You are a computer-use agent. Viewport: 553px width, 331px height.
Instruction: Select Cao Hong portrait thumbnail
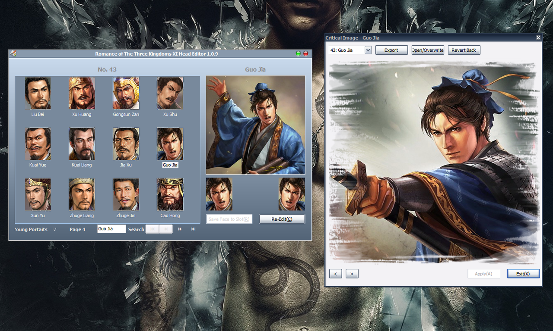pos(170,194)
